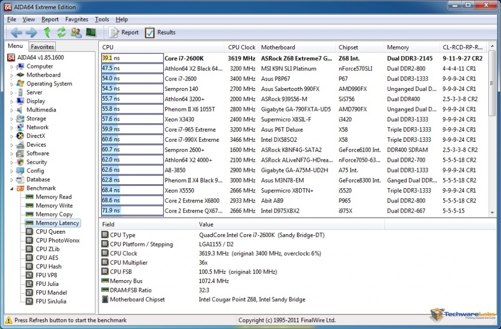Click the benchmark list vertical scrollbar thumb
The width and height of the screenshot is (501, 329).
tap(492, 84)
